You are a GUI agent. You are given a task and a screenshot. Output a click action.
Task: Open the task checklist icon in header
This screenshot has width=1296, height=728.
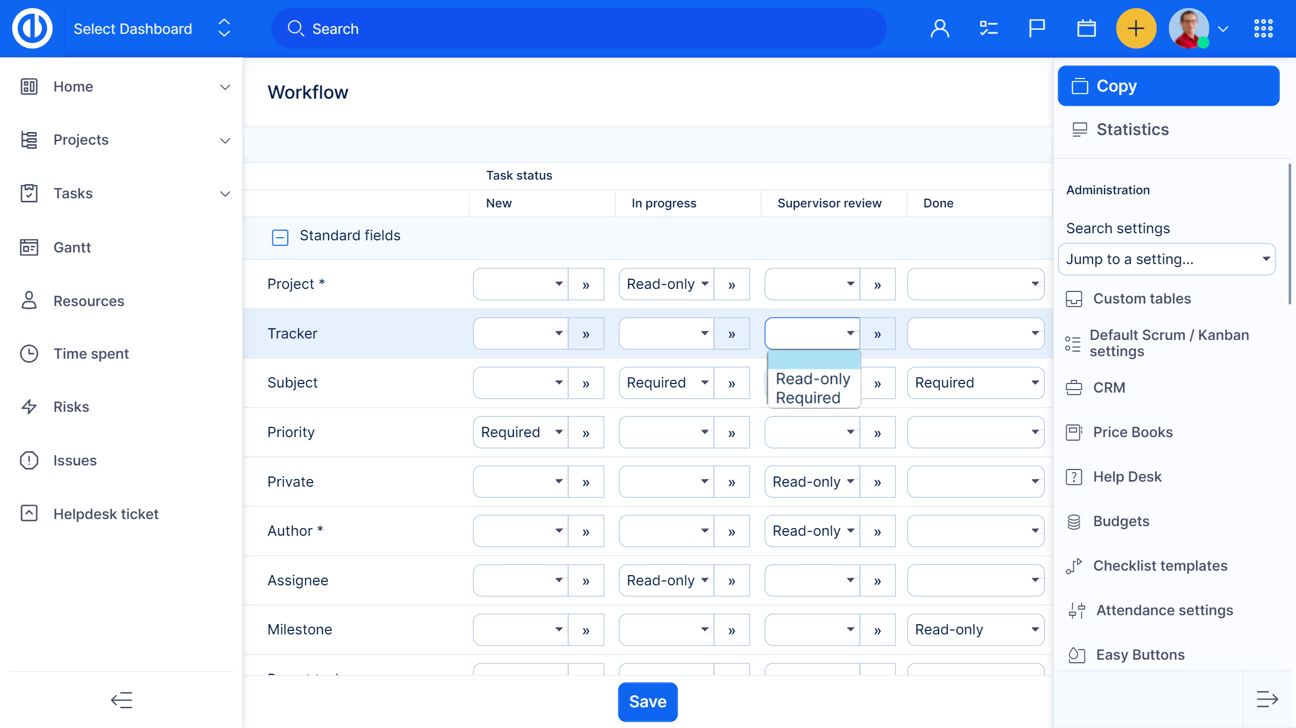coord(988,29)
